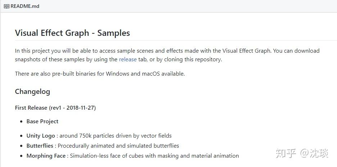Click the bullet dot before Base Project

(22, 122)
